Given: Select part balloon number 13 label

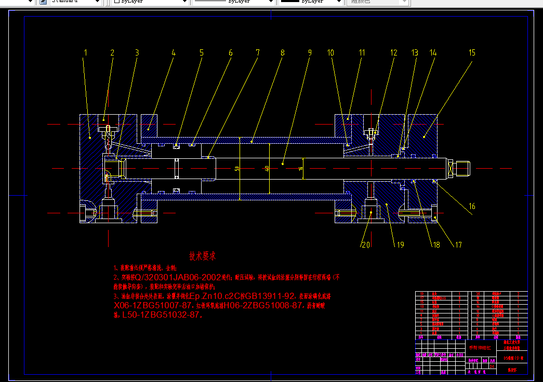Looking at the screenshot, I should point(415,52).
